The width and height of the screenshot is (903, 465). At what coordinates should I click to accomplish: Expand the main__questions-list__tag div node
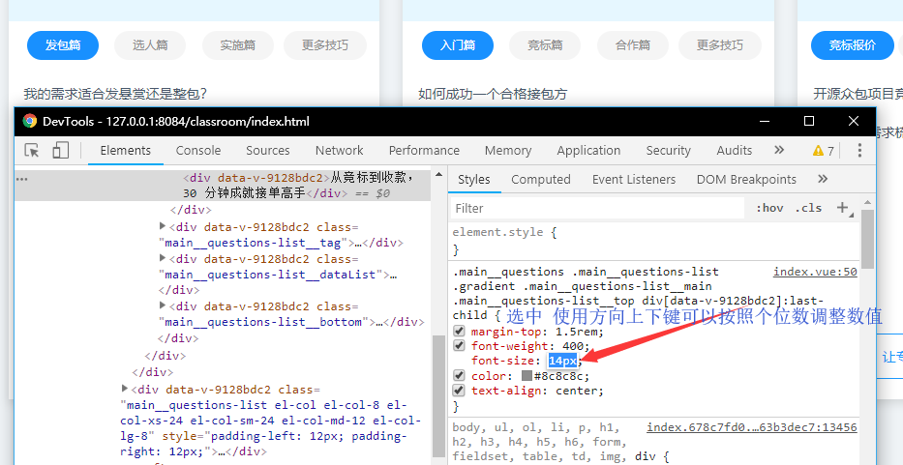pyautogui.click(x=163, y=226)
